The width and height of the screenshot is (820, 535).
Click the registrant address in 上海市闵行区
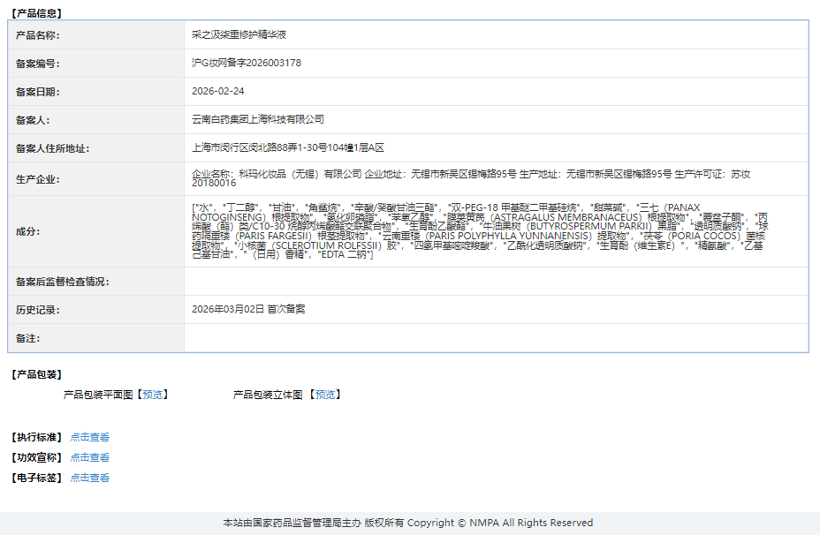pos(288,147)
